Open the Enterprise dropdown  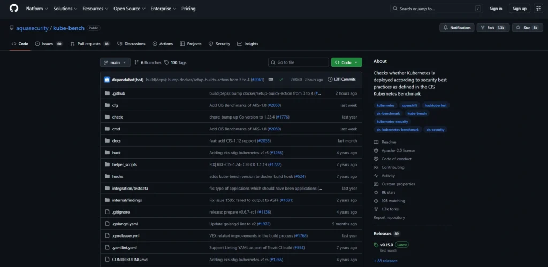163,9
